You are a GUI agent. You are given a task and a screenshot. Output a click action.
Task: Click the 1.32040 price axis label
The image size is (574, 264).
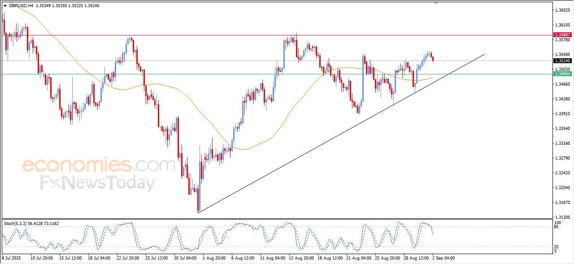point(562,187)
